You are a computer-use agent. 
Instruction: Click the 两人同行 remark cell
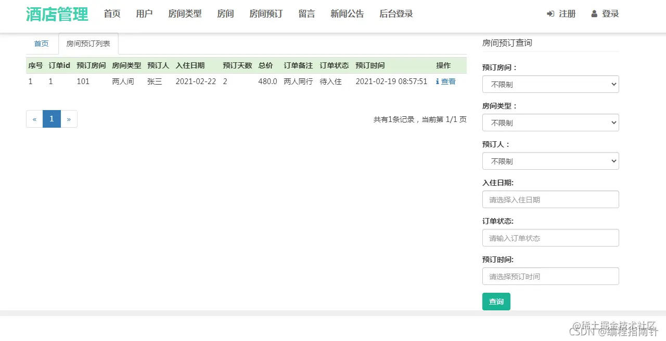298,81
